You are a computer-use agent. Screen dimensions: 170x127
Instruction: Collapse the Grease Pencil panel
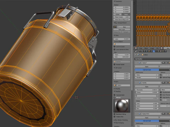click(114, 23)
